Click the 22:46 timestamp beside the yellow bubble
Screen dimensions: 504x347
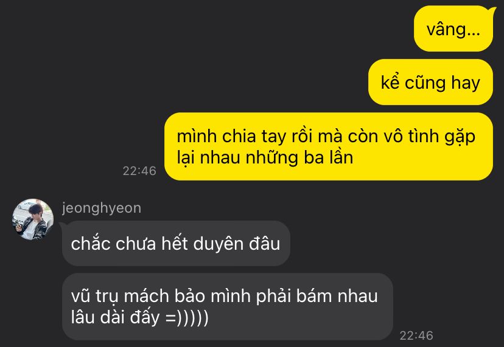[139, 171]
